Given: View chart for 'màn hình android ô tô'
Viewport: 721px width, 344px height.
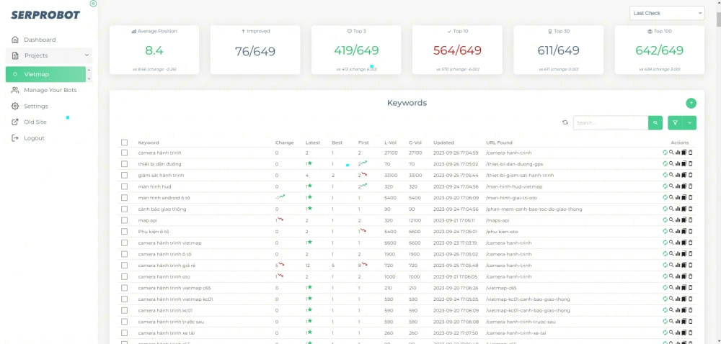Looking at the screenshot, I should click(x=678, y=197).
